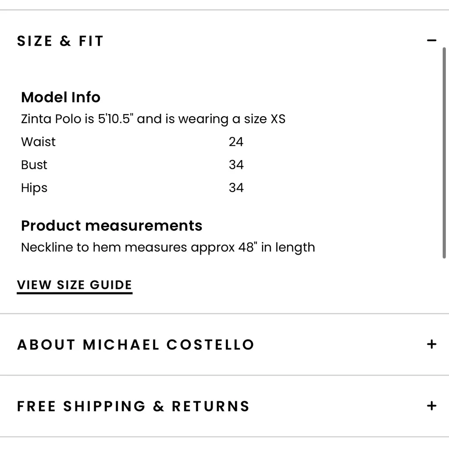Image resolution: width=449 pixels, height=449 pixels.
Task: Click the Product measurements heading
Action: click(x=111, y=225)
